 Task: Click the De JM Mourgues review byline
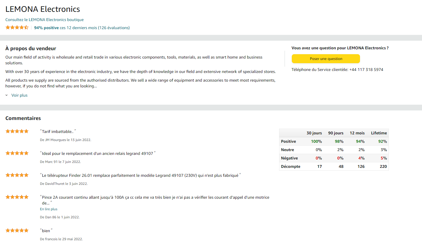(66, 140)
